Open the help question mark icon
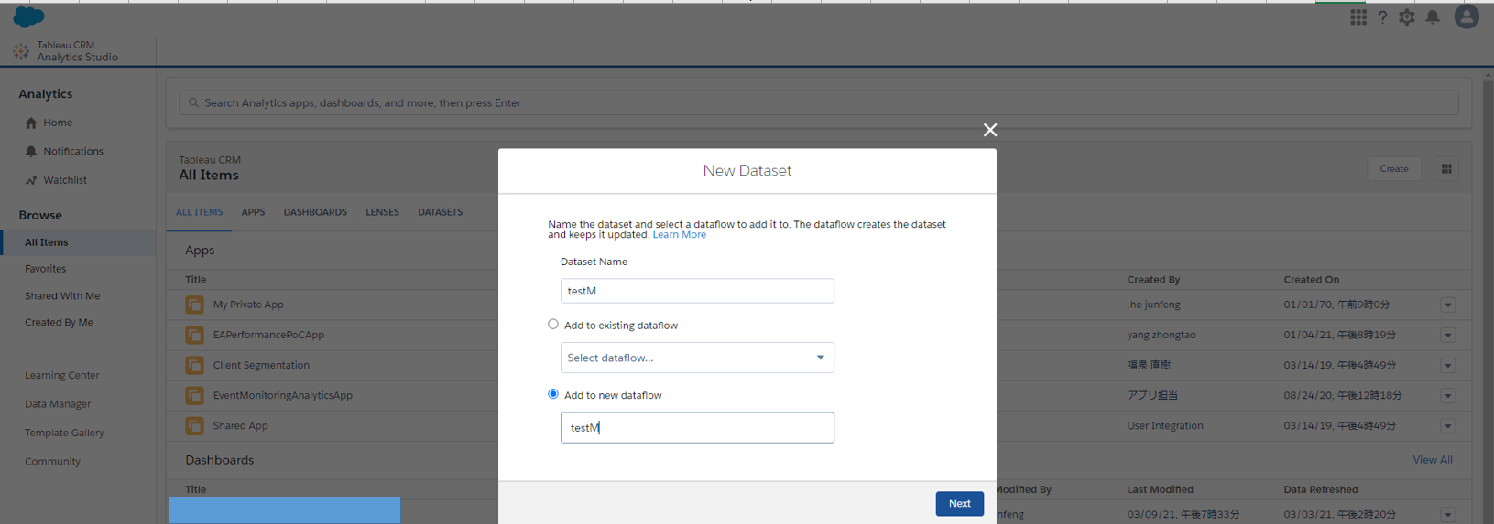Viewport: 1494px width, 524px height. coord(1382,16)
